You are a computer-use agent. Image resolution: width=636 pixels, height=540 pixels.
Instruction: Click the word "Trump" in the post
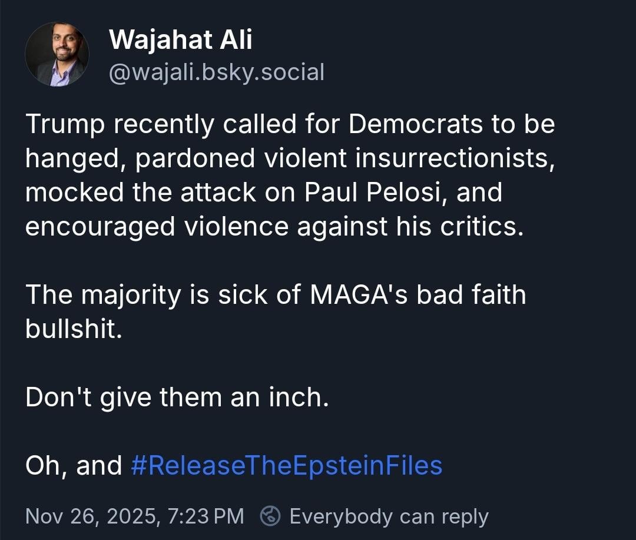coord(65,124)
